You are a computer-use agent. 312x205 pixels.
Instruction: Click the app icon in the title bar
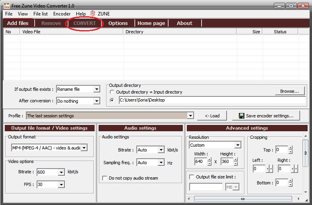pyautogui.click(x=7, y=6)
